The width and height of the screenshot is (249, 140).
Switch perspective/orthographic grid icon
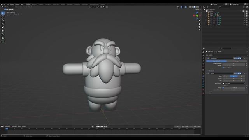pos(200,30)
